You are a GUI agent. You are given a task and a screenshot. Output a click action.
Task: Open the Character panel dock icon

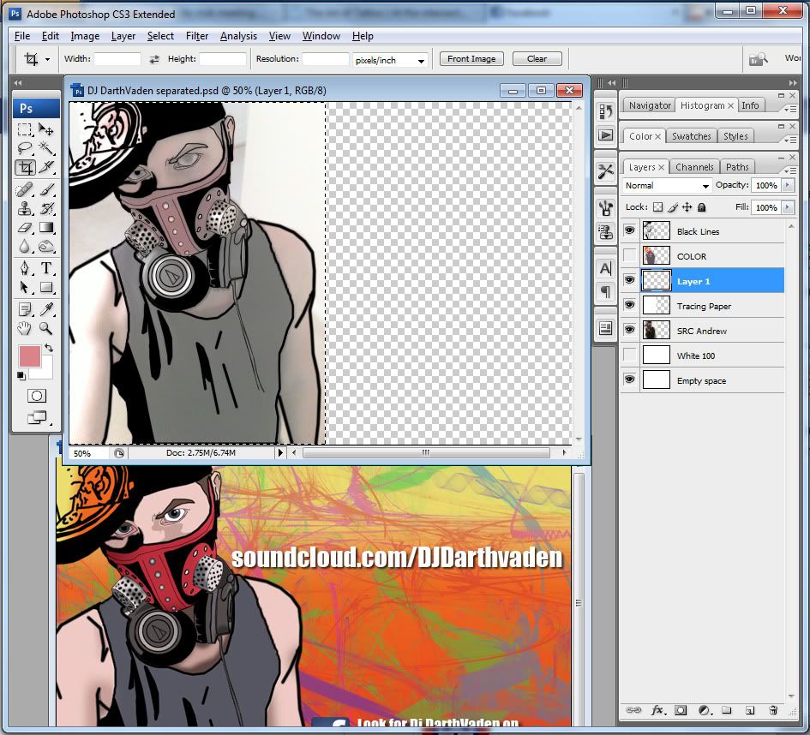click(x=605, y=268)
